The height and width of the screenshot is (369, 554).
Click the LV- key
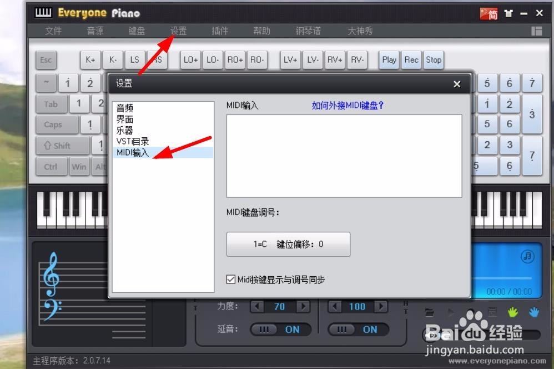pyautogui.click(x=313, y=60)
